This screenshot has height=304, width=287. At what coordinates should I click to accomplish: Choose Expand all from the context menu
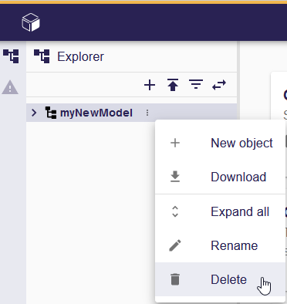point(220,211)
